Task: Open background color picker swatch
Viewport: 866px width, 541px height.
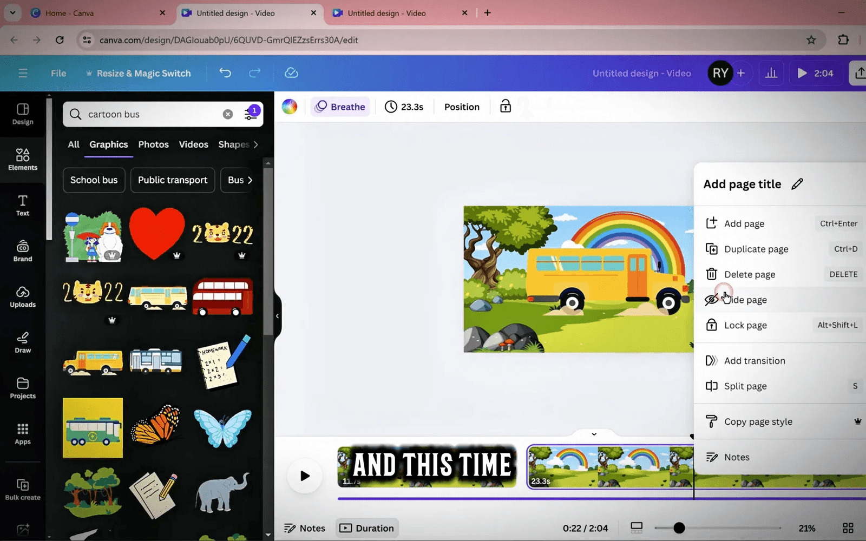Action: coord(290,107)
